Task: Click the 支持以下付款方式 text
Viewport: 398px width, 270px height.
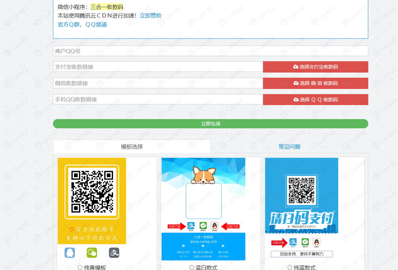Action: 92,238
